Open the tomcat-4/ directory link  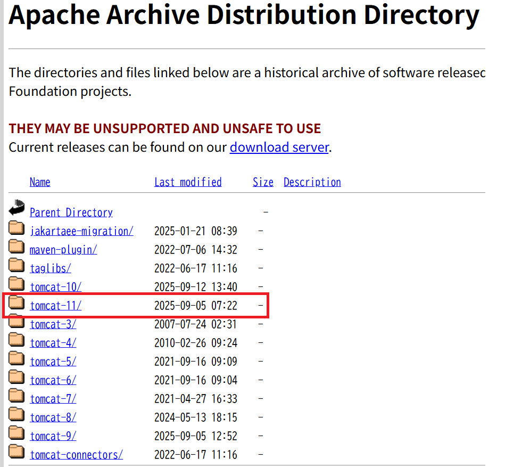pyautogui.click(x=53, y=343)
